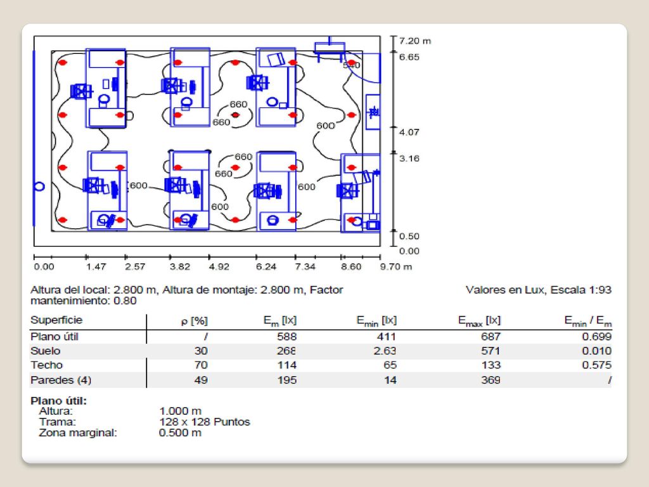Screen dimensions: 649x487
Task: Click the 4.92 horizontal axis label
Action: 219,267
